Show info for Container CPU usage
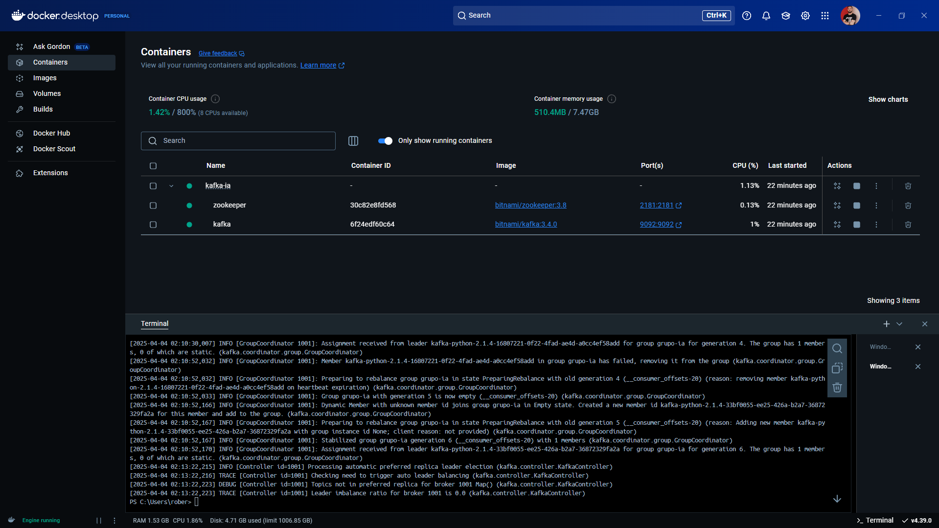939x528 pixels. 215,99
